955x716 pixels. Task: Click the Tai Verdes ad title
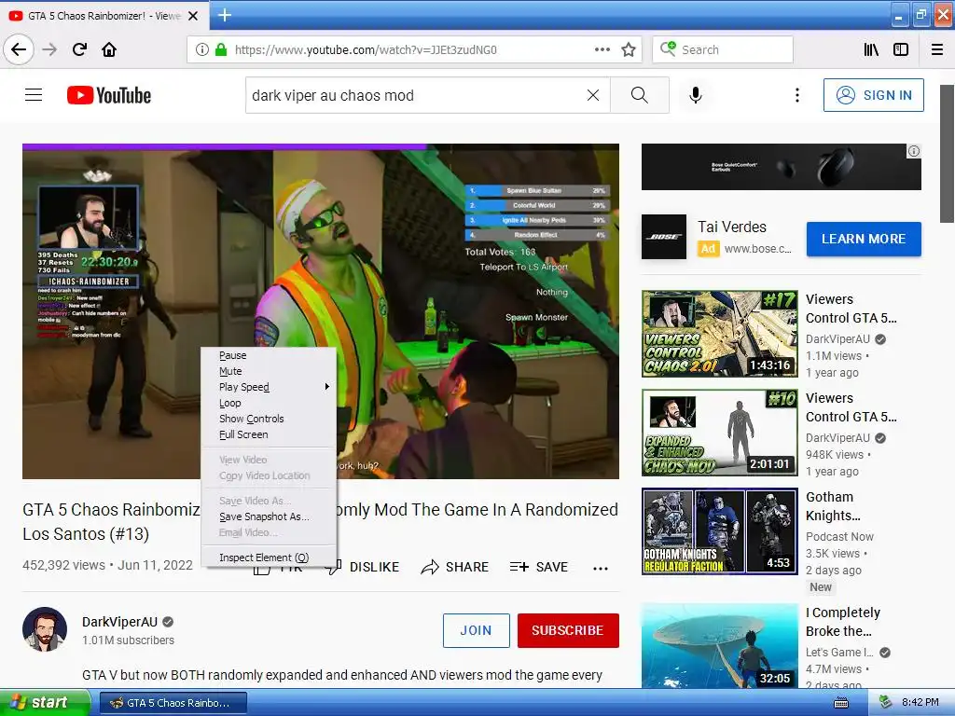click(732, 227)
